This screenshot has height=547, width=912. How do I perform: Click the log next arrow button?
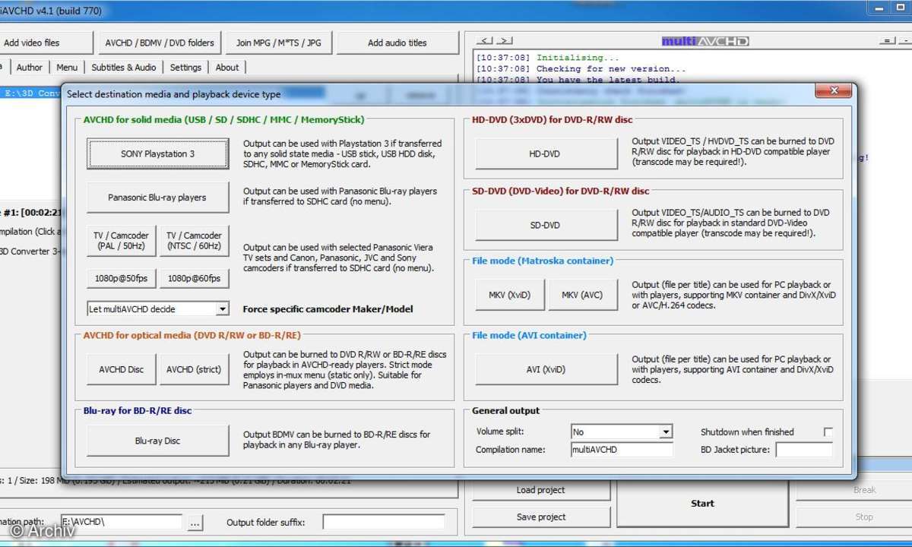(505, 40)
